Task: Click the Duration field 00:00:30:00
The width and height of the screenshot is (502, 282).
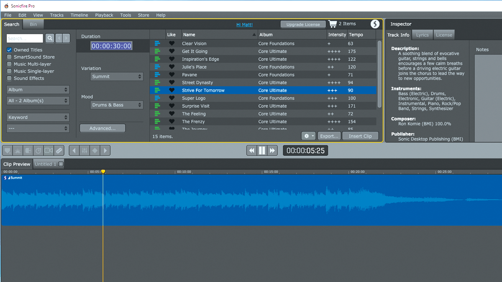Action: tap(112, 46)
